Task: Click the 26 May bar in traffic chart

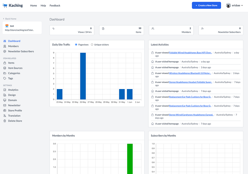Action: tap(83, 76)
